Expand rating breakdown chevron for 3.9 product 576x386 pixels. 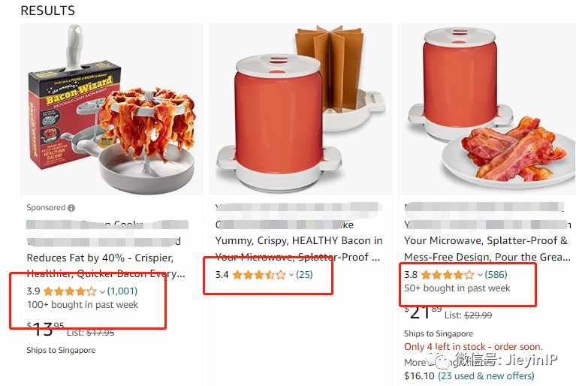click(x=102, y=292)
